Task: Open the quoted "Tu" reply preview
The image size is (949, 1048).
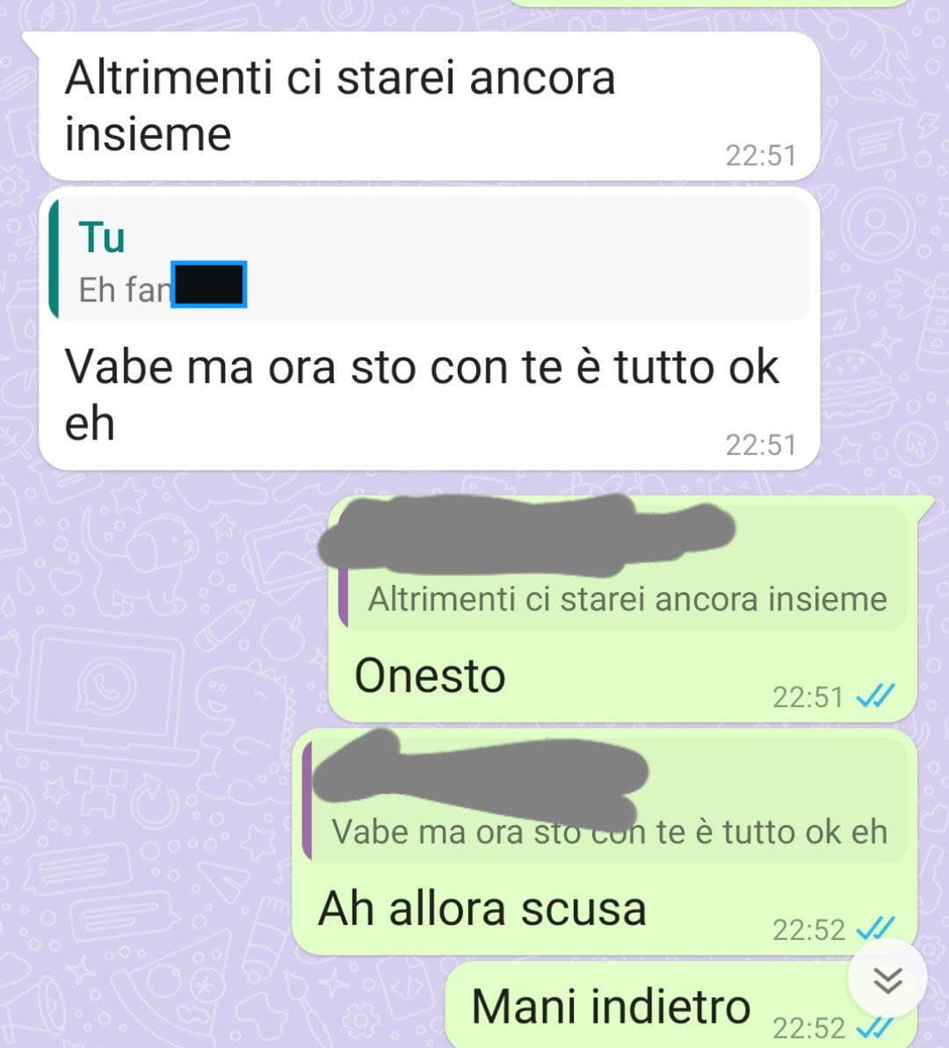Action: [430, 258]
